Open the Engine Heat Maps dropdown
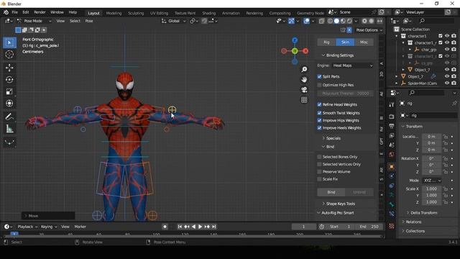Image resolution: width=460 pixels, height=259 pixels. coord(352,65)
